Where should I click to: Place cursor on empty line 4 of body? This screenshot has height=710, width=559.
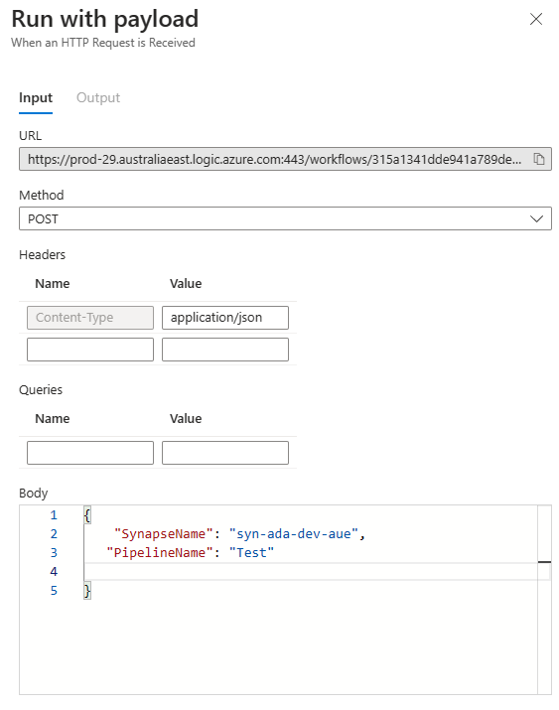click(311, 571)
